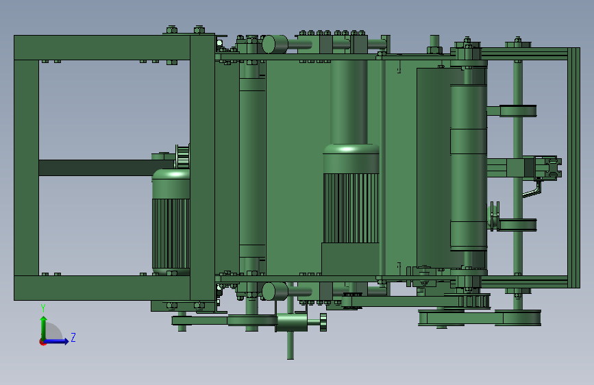The width and height of the screenshot is (594, 385).
Task: Select the handwheel knob below the machine
Action: 323,322
